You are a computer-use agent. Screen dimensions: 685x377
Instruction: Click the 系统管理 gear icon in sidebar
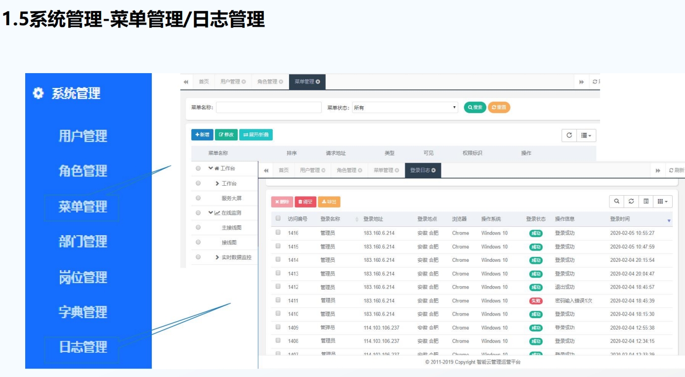[38, 93]
